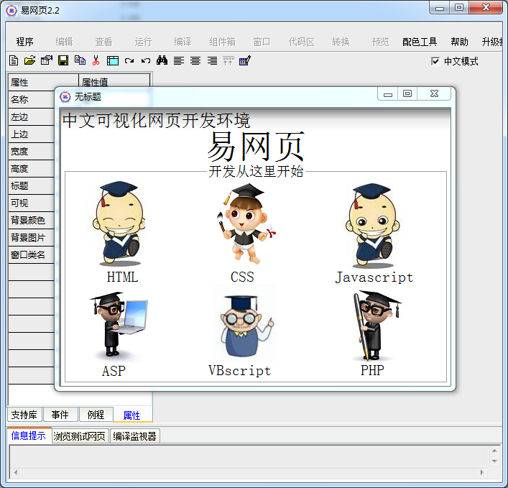Click the Align right toolbar icon
The width and height of the screenshot is (508, 488).
click(212, 61)
